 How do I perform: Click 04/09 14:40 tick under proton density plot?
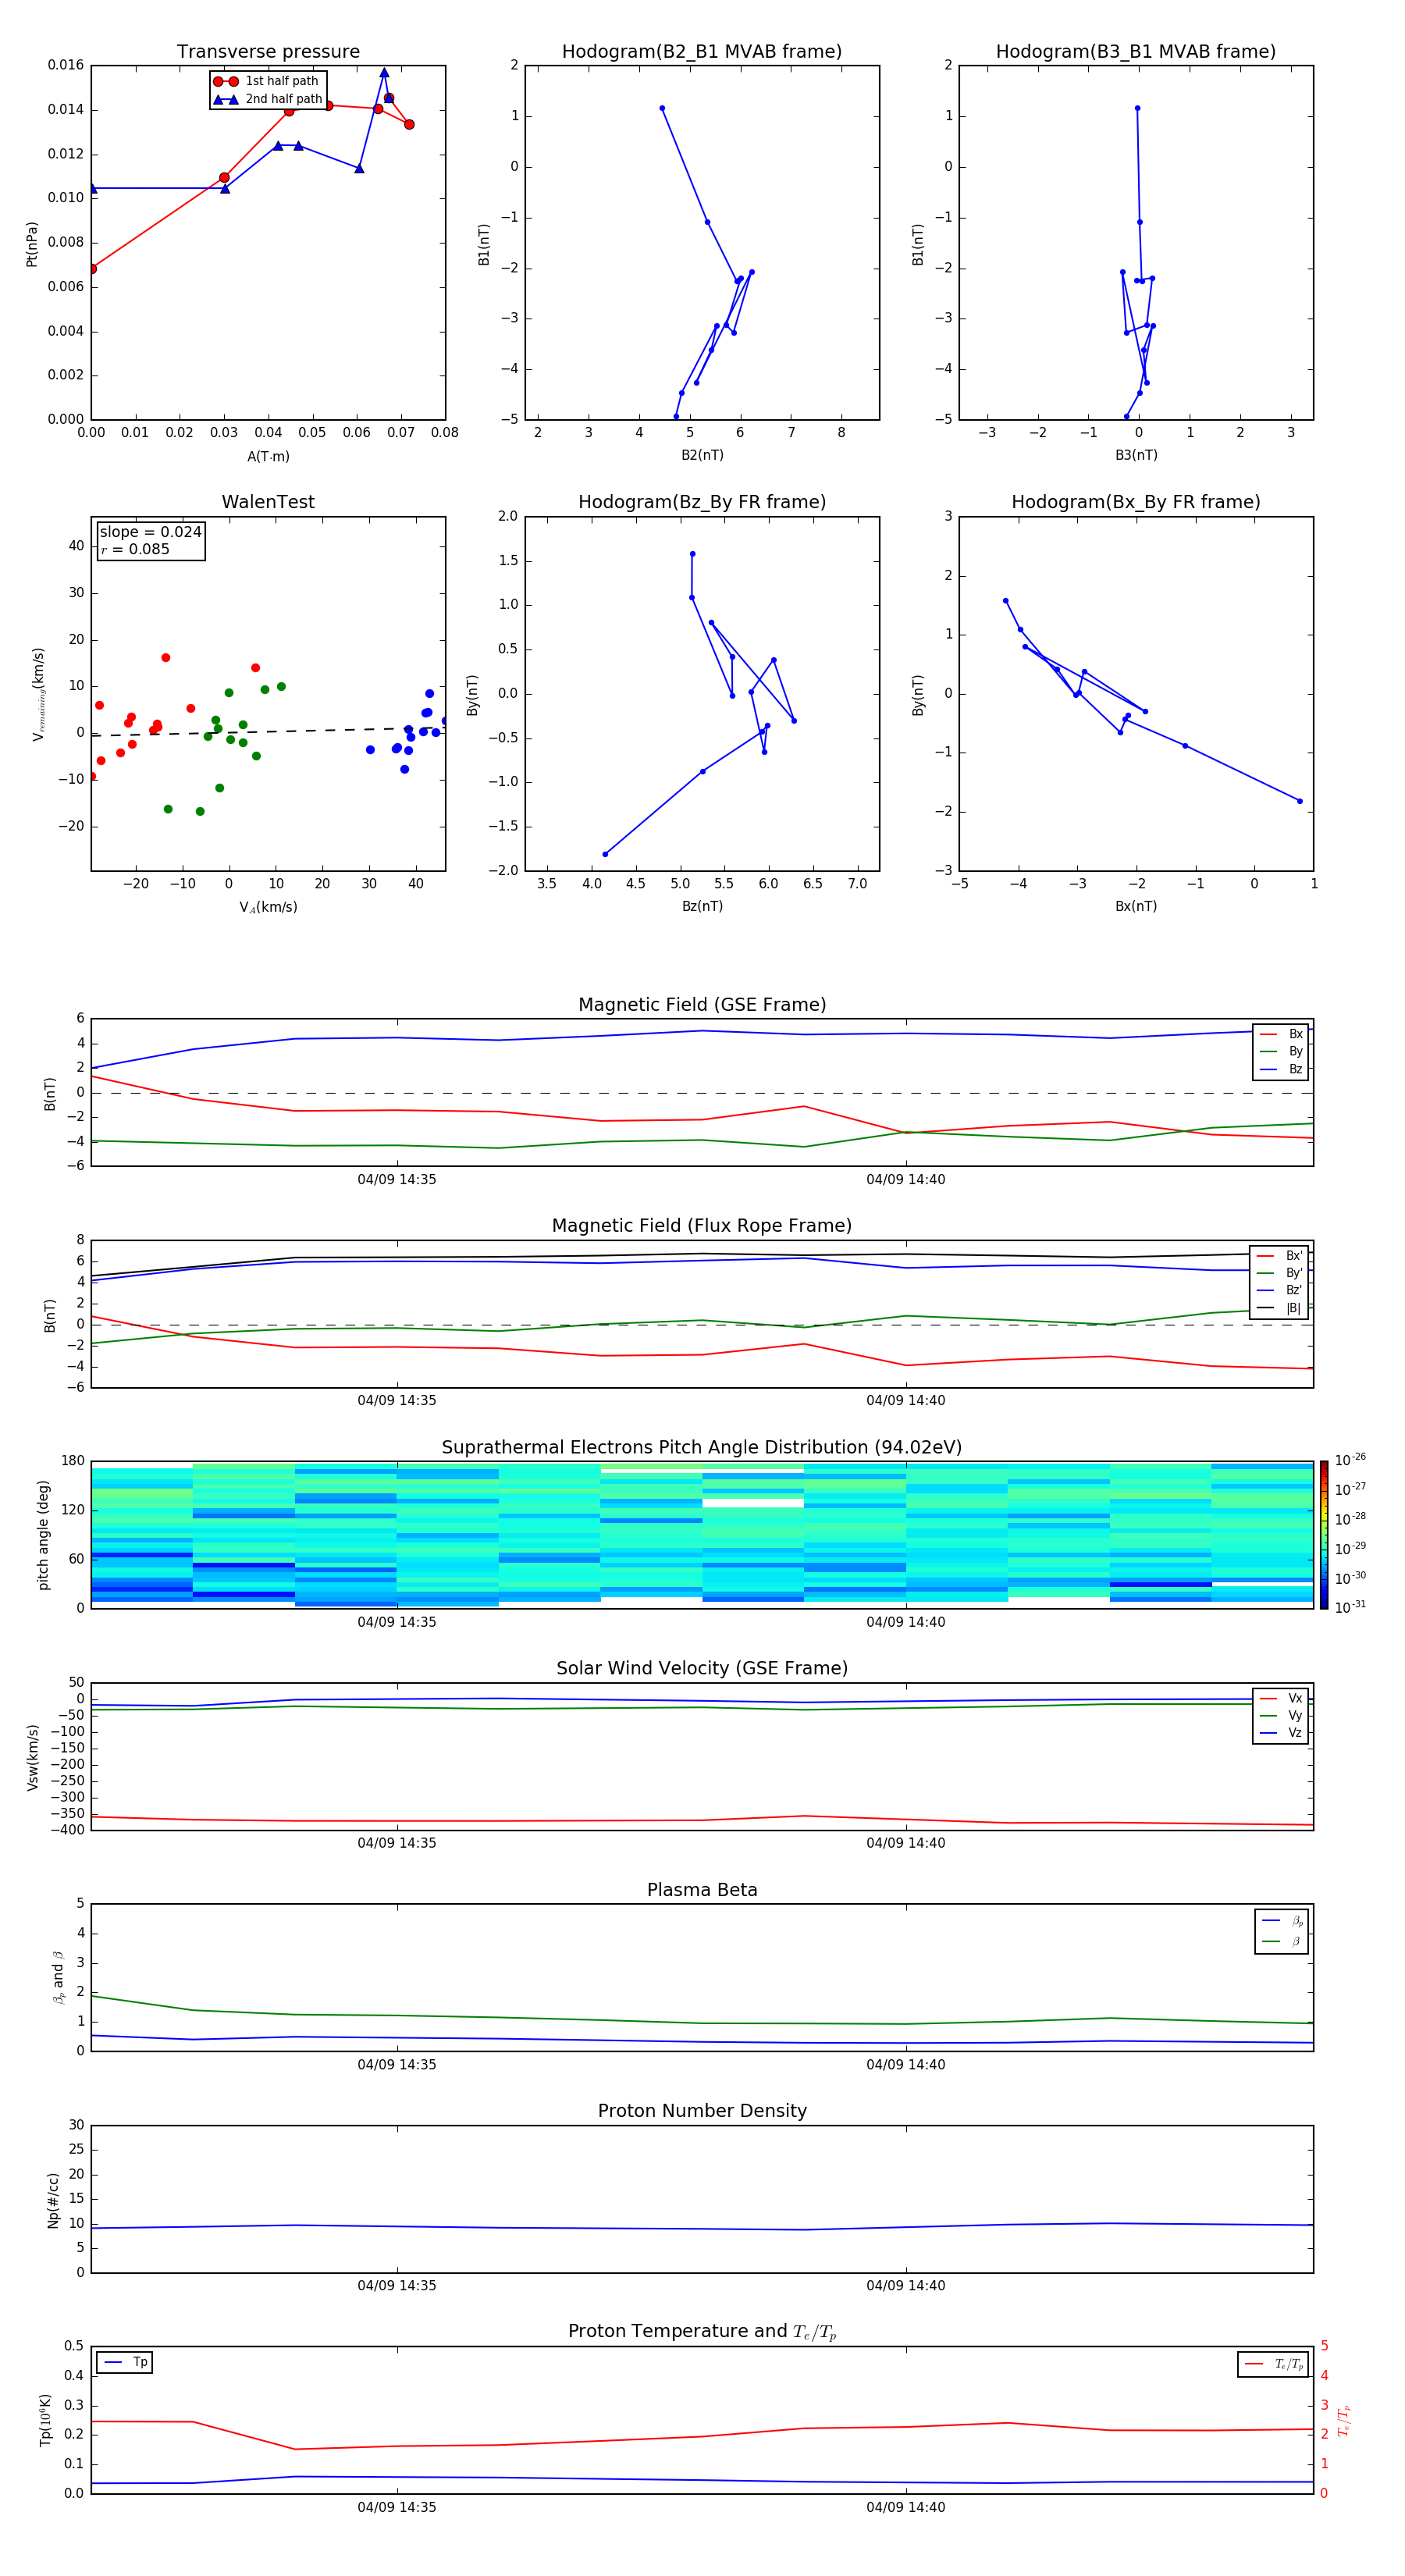(x=905, y=2285)
